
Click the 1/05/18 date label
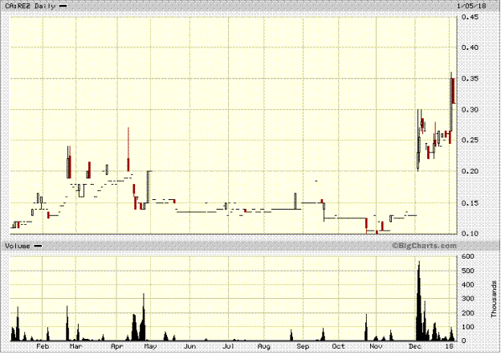tap(468, 6)
